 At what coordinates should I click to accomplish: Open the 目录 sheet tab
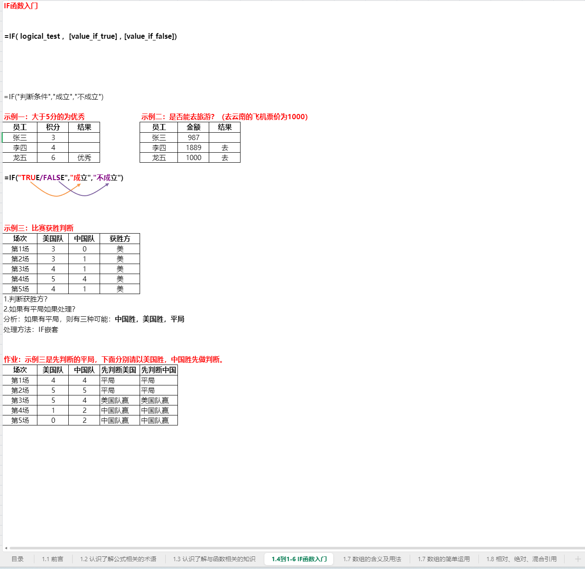click(17, 559)
